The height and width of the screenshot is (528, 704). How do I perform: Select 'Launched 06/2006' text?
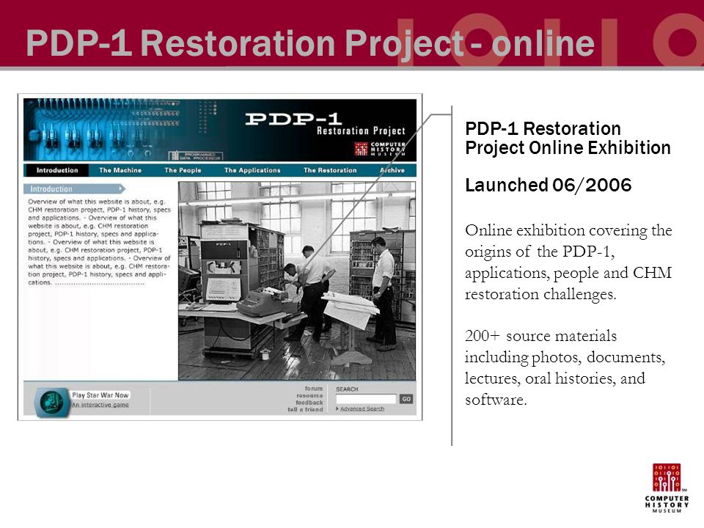(x=549, y=185)
